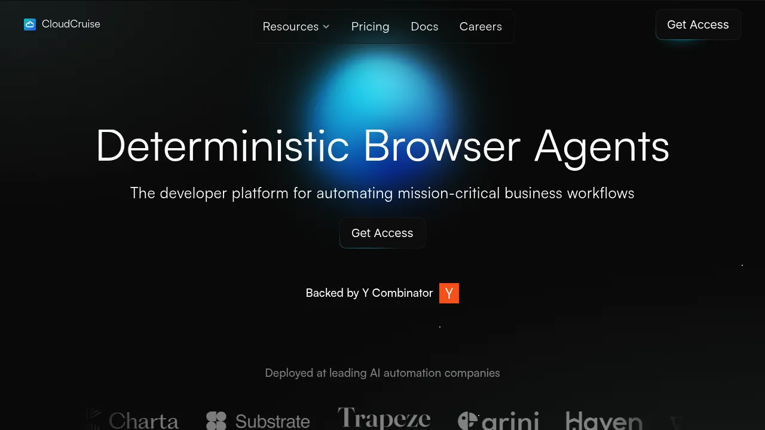Expand the Resources dropdown menu
This screenshot has height=430, width=765.
coord(296,26)
